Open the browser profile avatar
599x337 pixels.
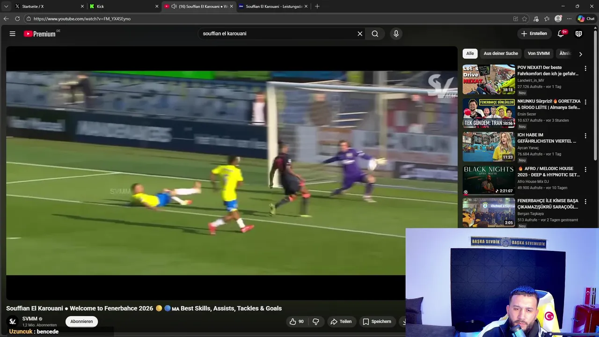coord(558,19)
